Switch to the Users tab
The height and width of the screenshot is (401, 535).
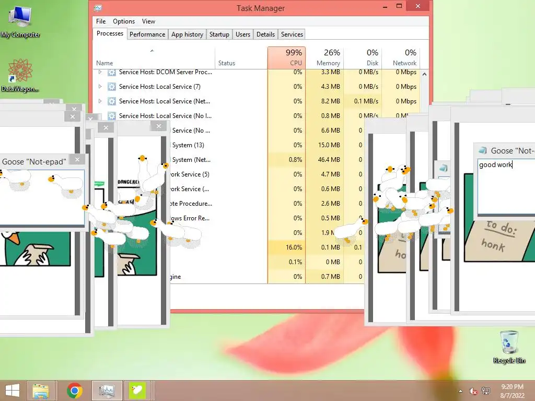point(243,34)
